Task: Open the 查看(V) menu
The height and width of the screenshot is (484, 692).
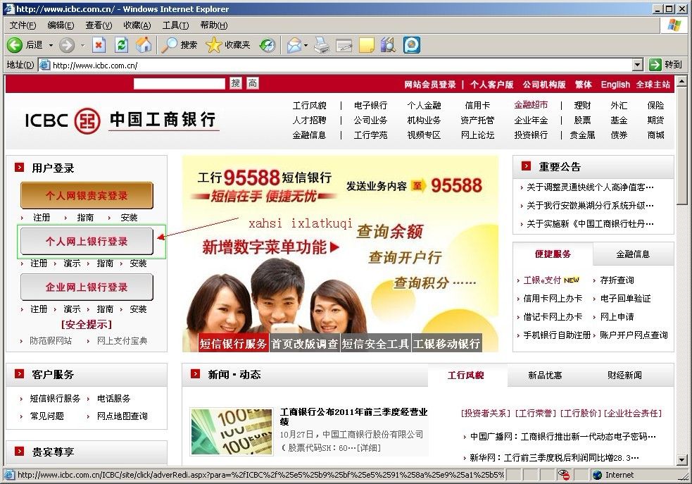Action: click(99, 25)
